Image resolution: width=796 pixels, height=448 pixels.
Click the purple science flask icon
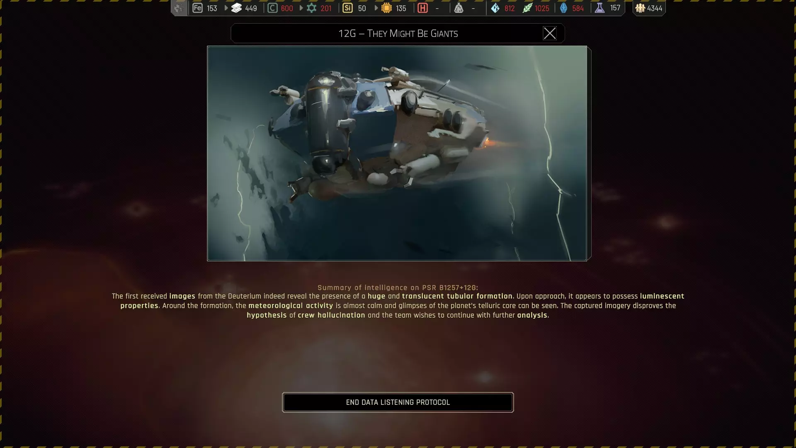coord(599,8)
